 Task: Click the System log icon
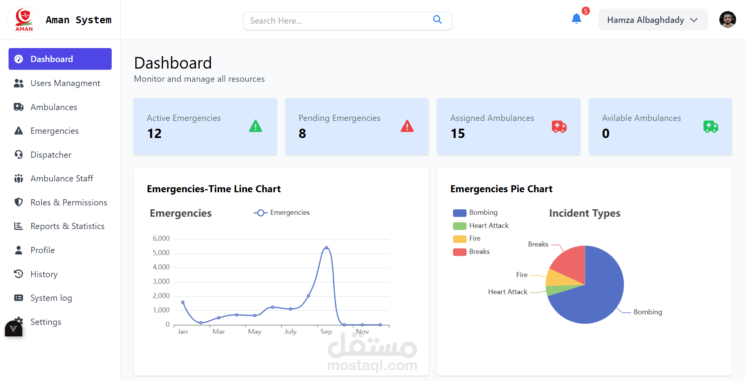click(19, 298)
